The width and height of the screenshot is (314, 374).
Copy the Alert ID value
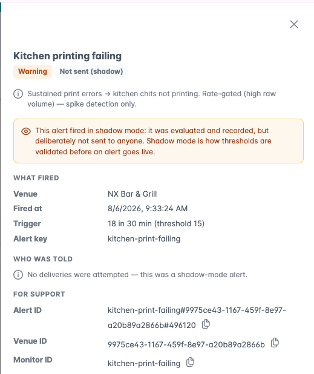point(206,324)
